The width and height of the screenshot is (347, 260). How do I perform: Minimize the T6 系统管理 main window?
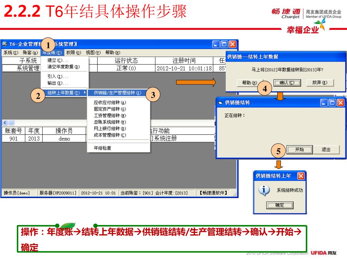216,44
